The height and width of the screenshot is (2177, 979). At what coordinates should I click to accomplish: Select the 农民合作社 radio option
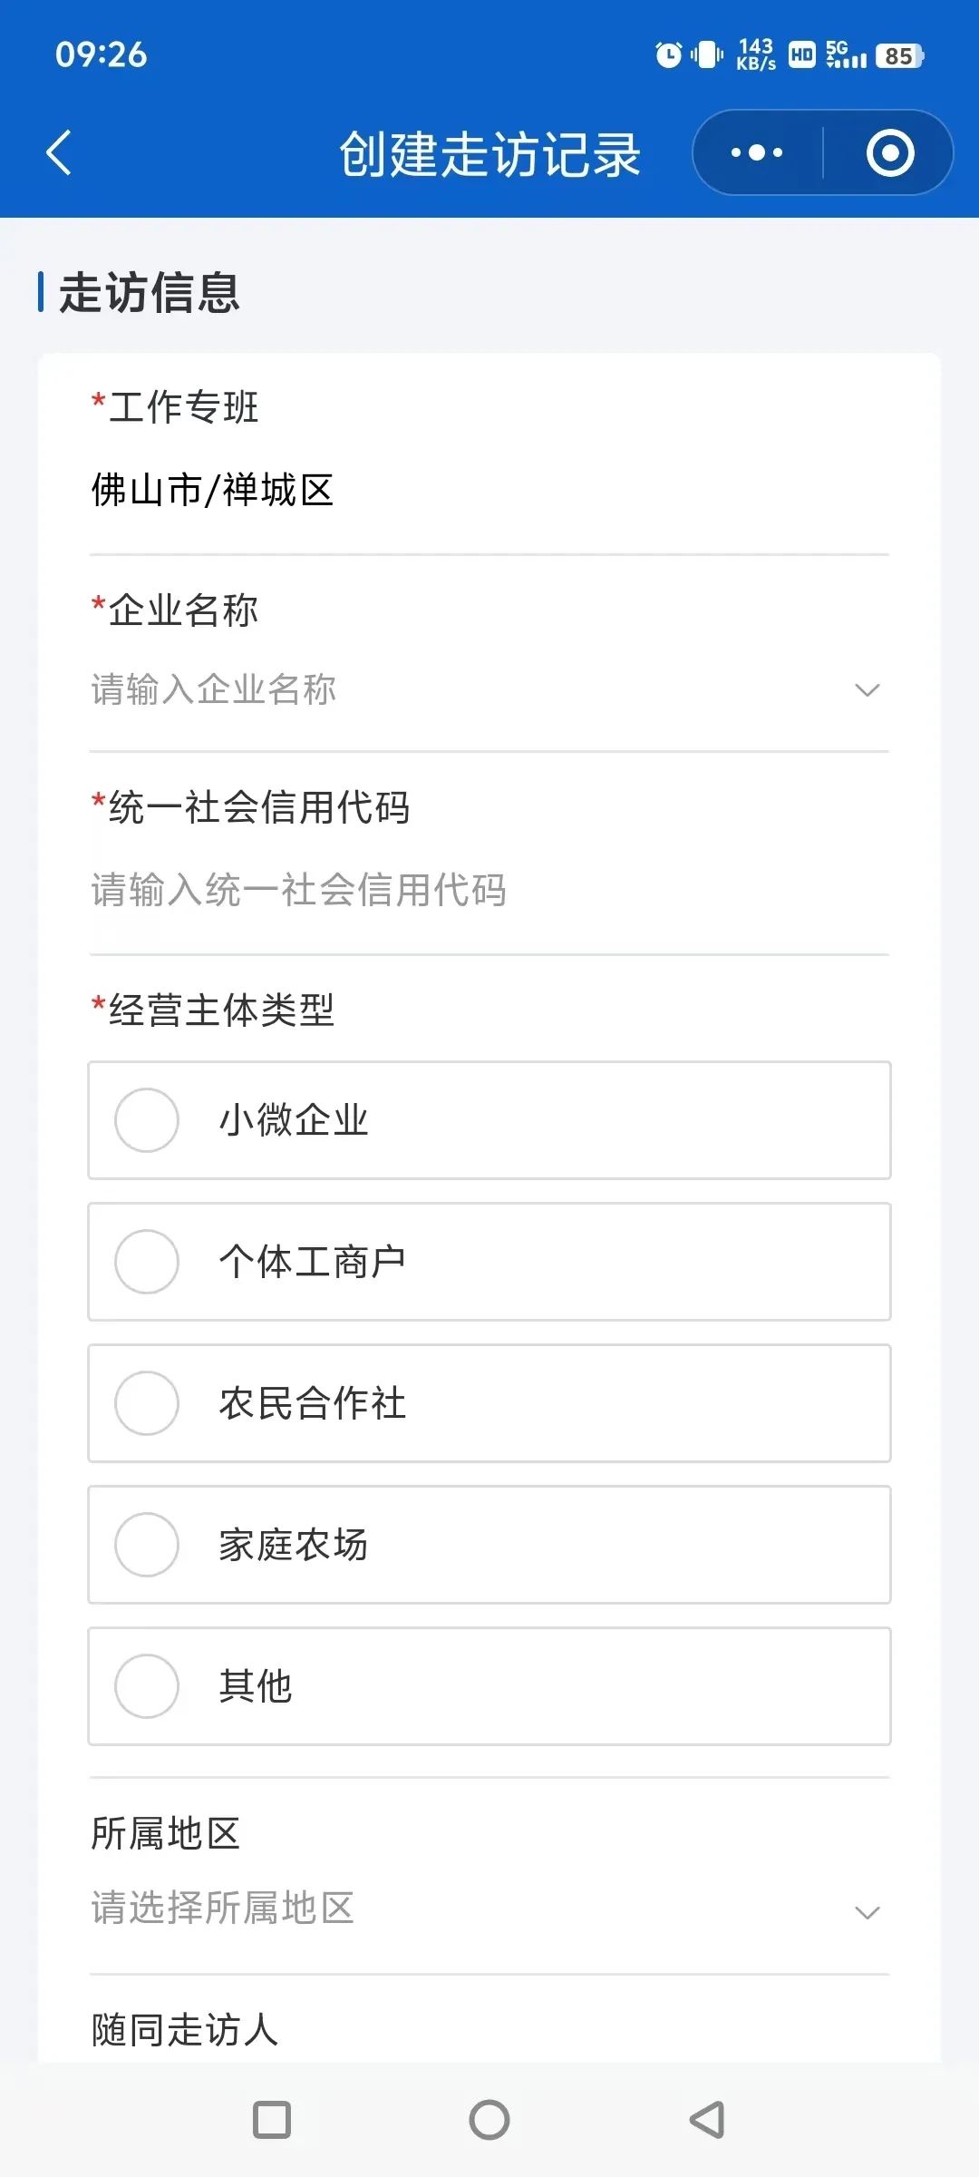pyautogui.click(x=489, y=1403)
